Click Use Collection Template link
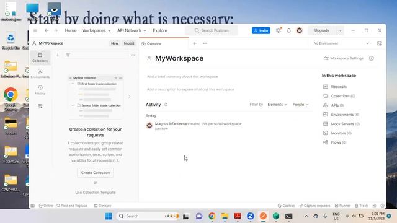This screenshot has height=223, width=397. tap(95, 193)
